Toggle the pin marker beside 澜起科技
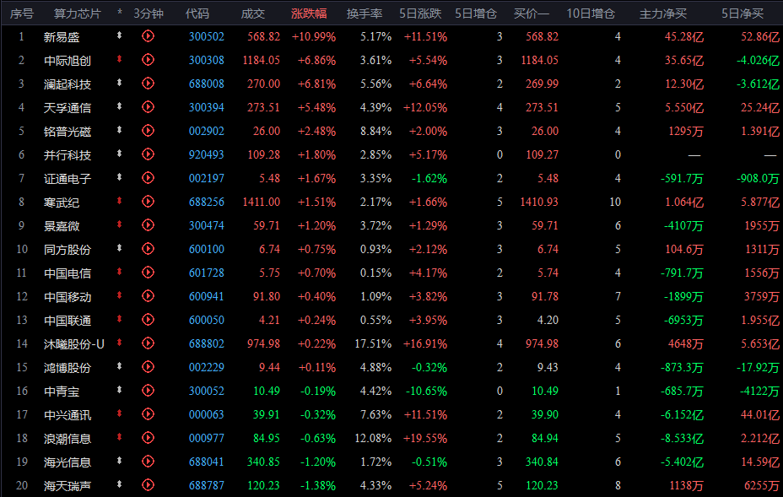783x497 pixels. (119, 83)
